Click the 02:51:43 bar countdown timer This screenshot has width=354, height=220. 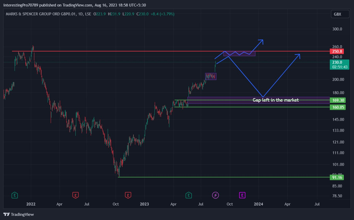pos(339,67)
